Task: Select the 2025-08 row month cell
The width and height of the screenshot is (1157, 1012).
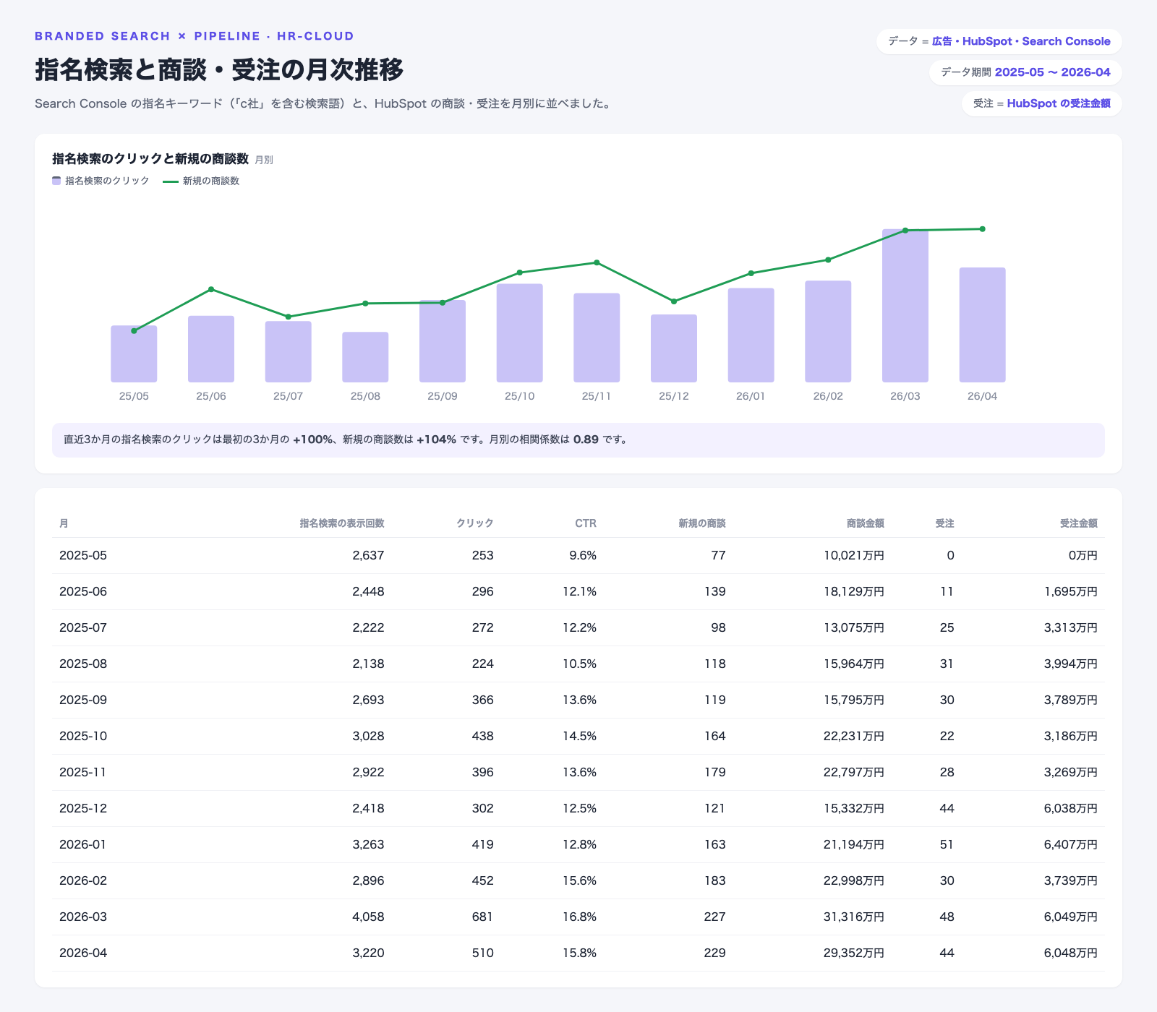Action: pos(83,664)
